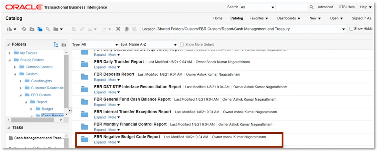Open the Favorites menu
Screen dimensions: 378x152
pyautogui.click(x=259, y=18)
